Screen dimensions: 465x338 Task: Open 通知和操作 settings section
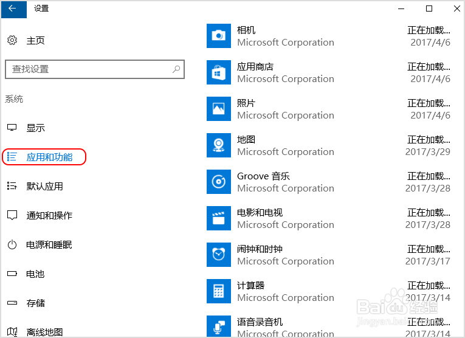pos(49,216)
